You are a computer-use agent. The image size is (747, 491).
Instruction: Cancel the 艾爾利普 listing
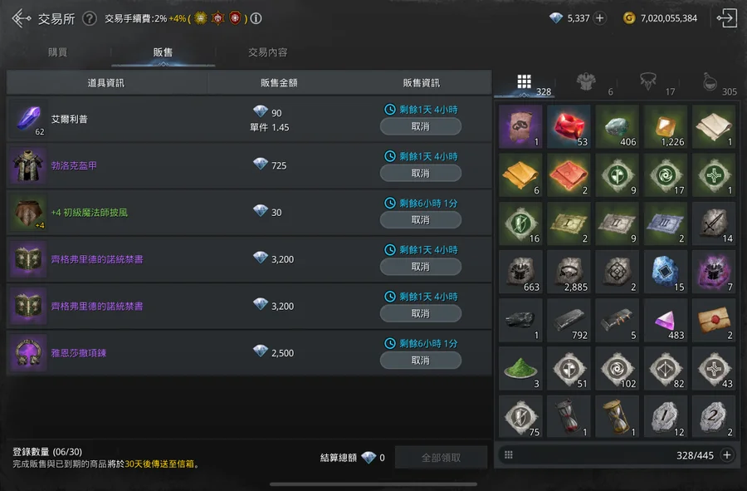pyautogui.click(x=420, y=126)
